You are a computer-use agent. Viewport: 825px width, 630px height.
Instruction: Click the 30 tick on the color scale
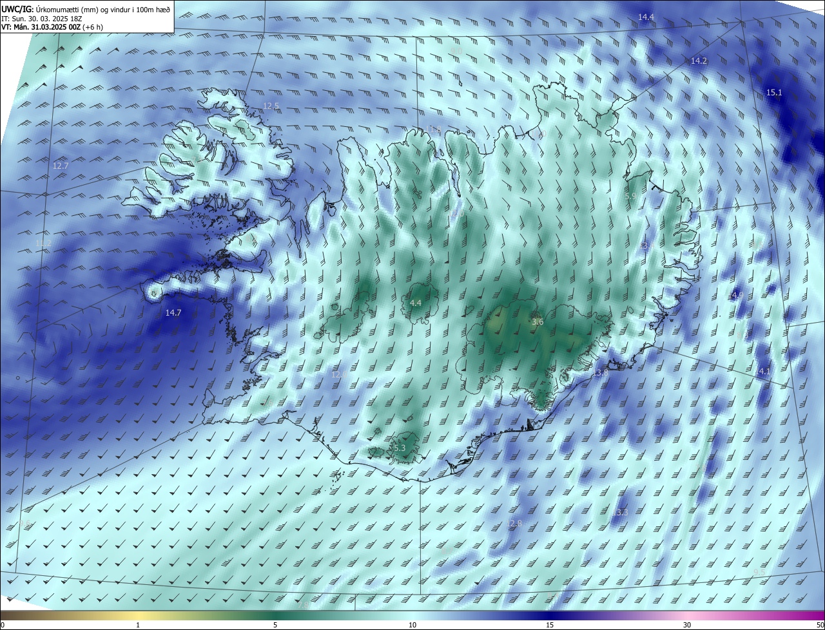(x=687, y=625)
